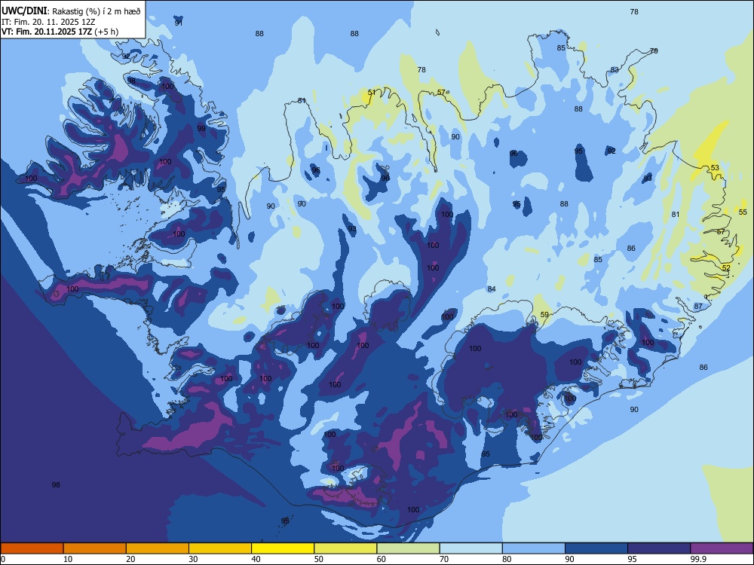
Task: Click the pale blue 70–80 legend swatch
Action: tap(470, 548)
